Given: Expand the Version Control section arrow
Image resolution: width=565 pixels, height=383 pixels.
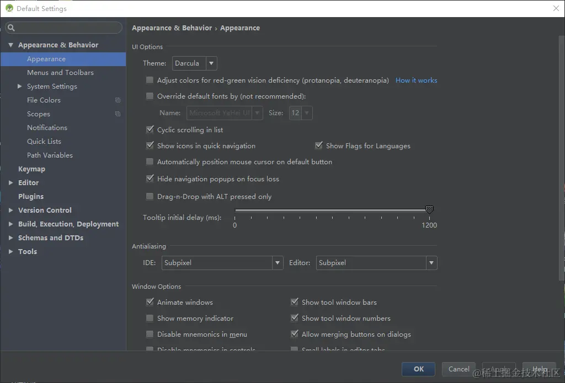Looking at the screenshot, I should (x=10, y=211).
